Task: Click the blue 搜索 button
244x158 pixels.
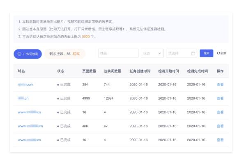Action: point(207,53)
